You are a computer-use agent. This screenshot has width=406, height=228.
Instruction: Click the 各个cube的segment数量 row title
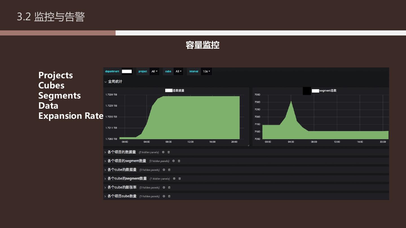point(127,178)
